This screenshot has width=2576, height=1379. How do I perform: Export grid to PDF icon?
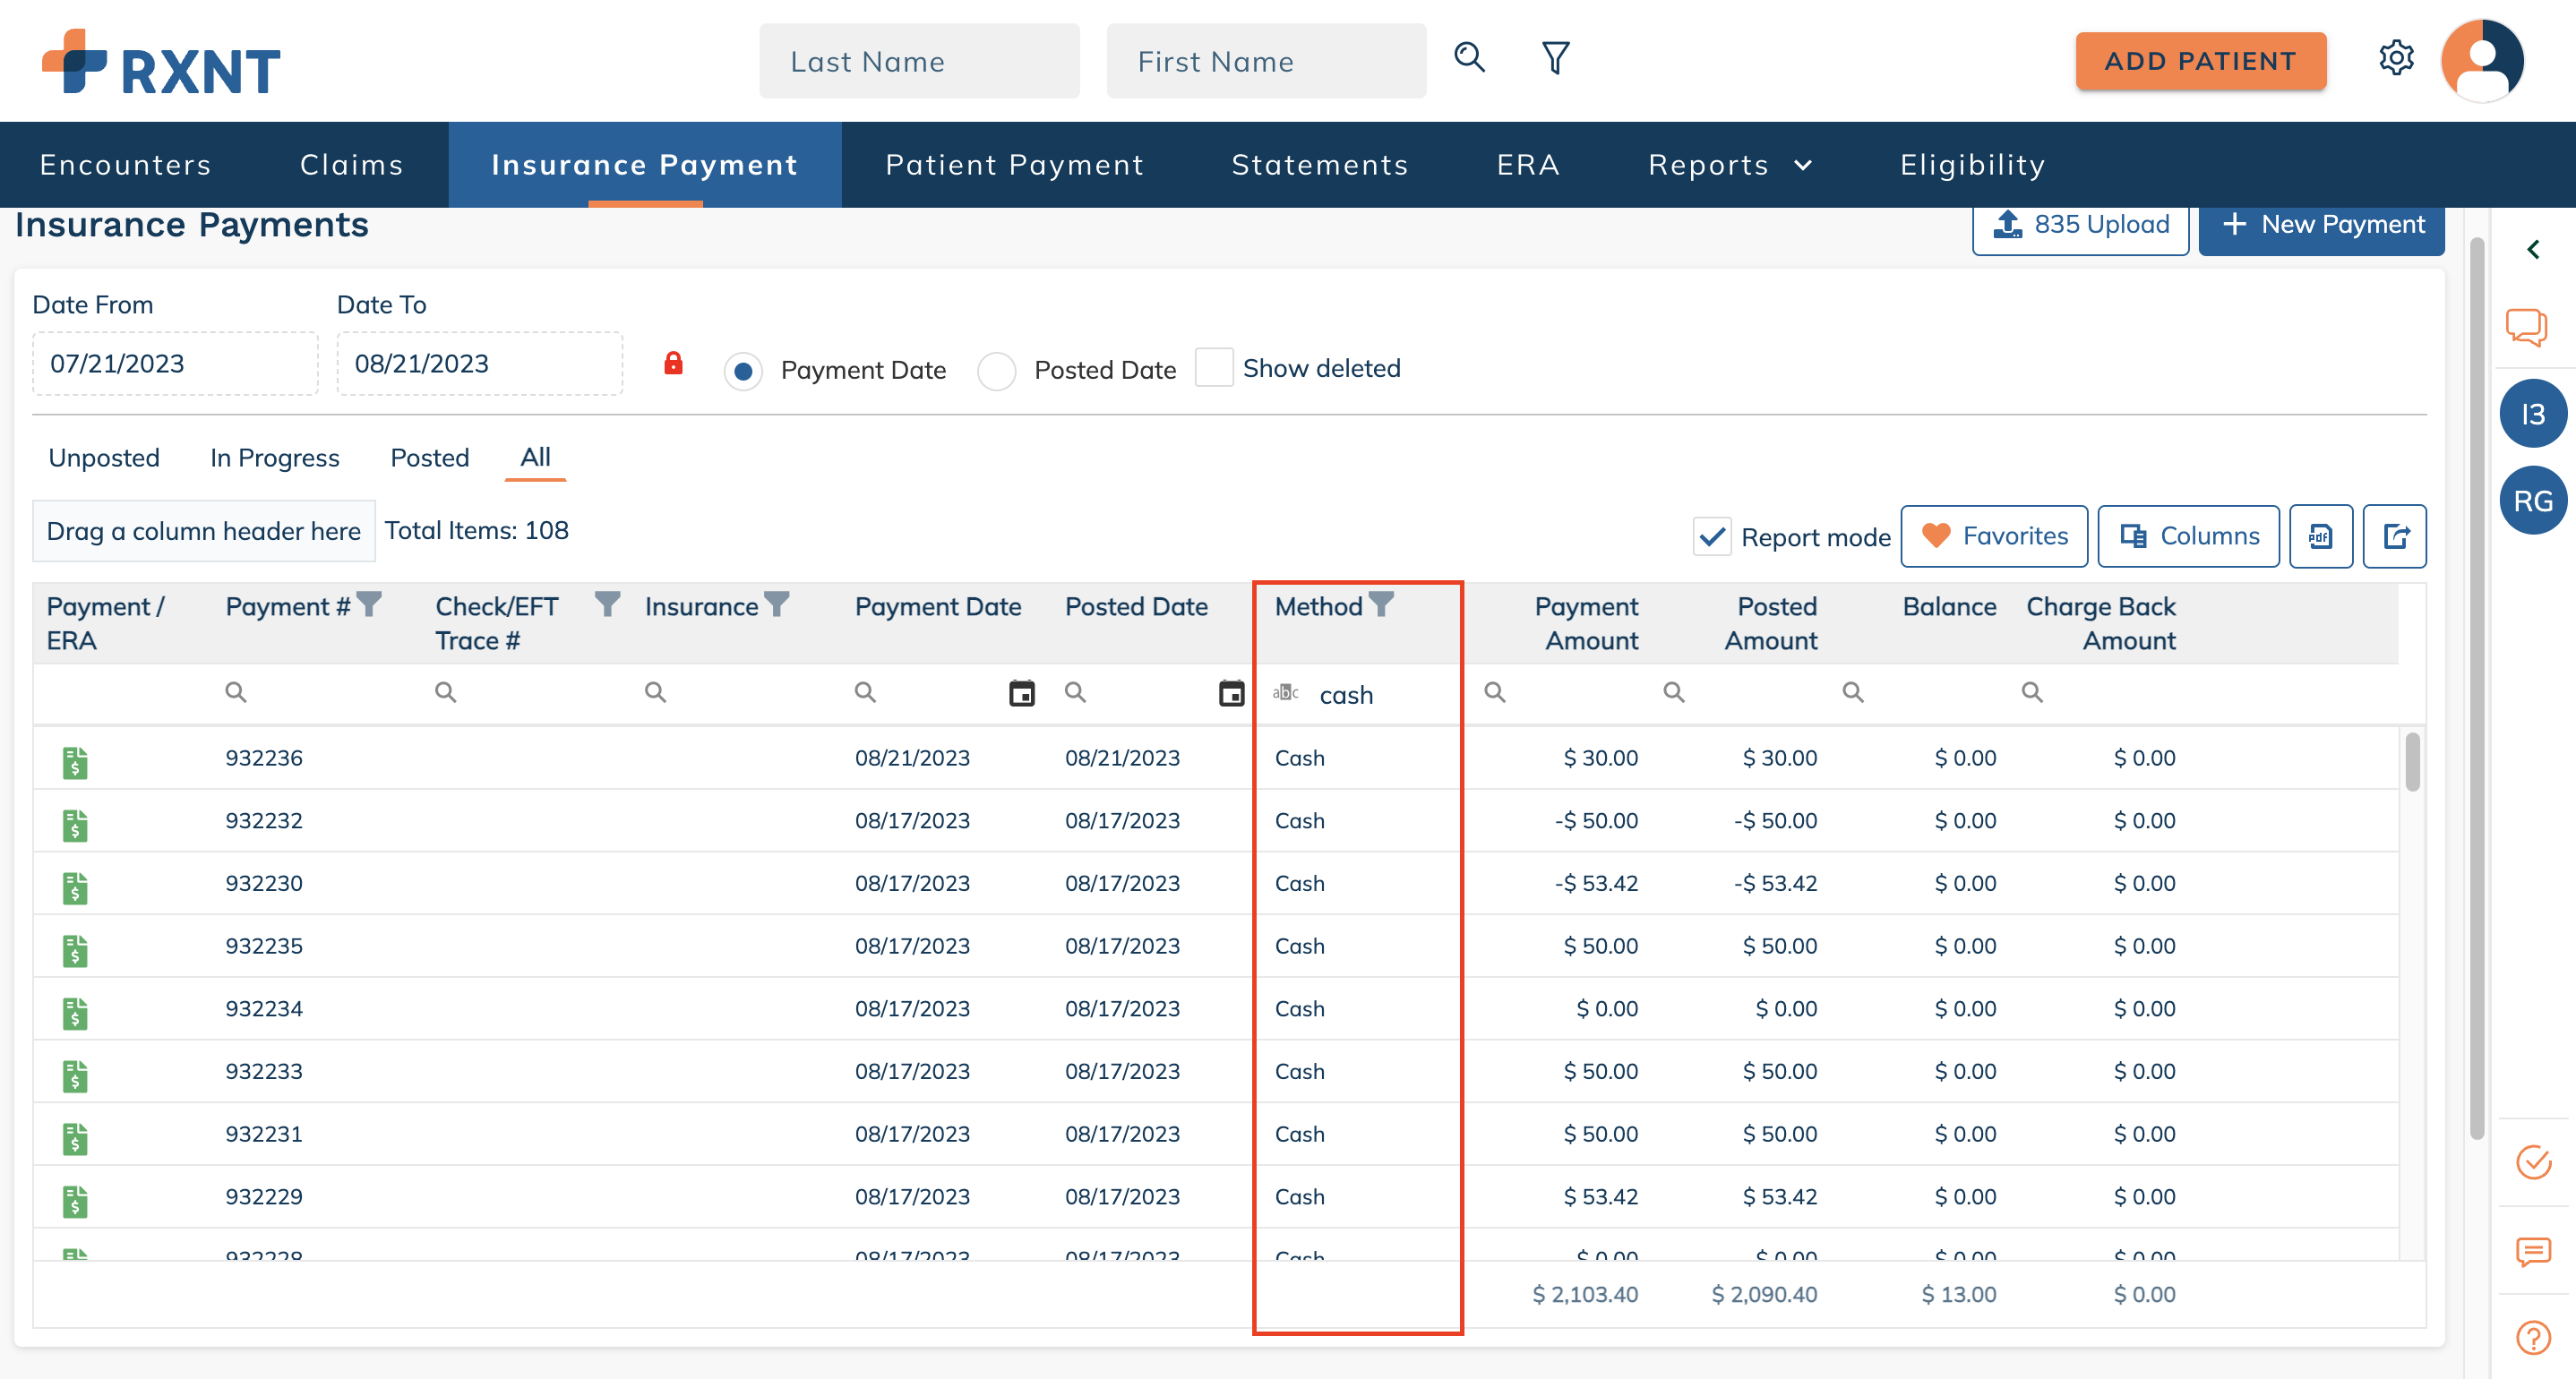(x=2320, y=536)
